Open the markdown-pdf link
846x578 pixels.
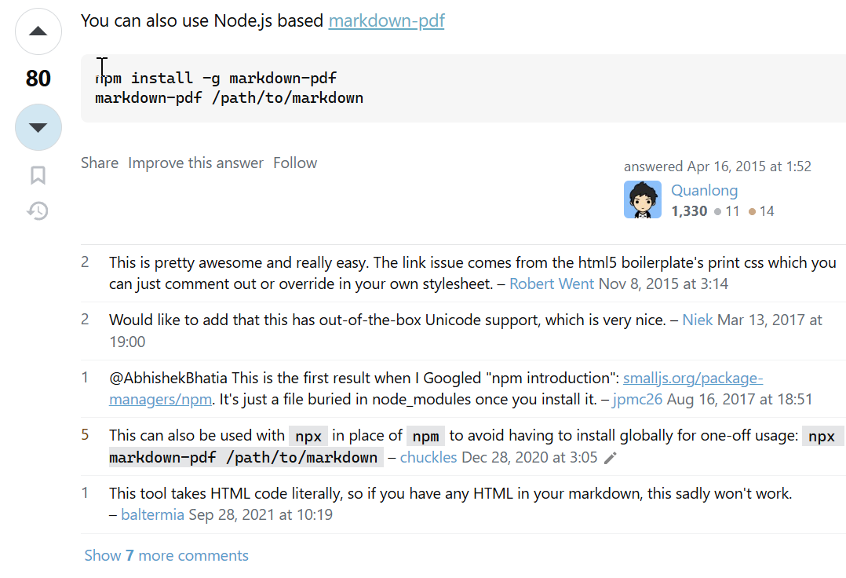386,20
